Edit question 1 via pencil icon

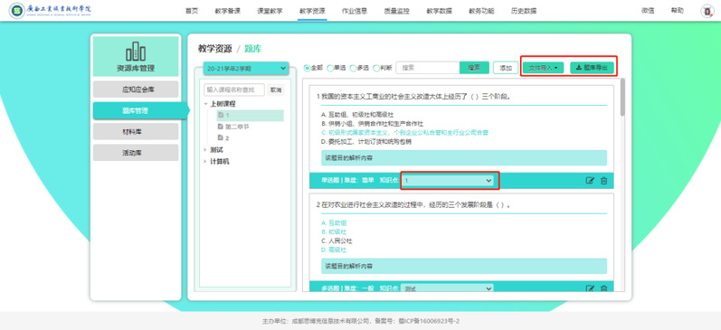[x=590, y=181]
